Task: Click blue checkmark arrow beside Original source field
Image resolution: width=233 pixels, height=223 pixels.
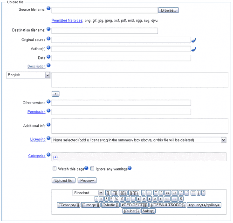Action: tap(193, 40)
